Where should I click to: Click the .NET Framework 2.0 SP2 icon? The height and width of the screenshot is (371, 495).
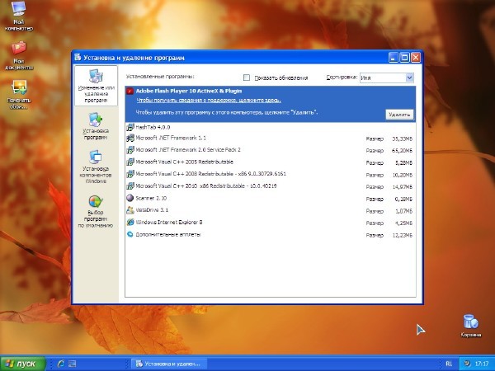point(130,150)
